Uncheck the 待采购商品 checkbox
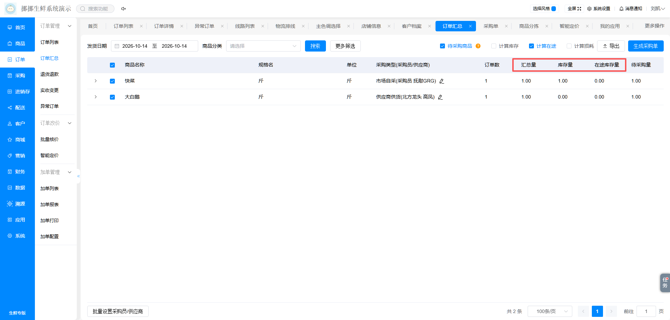Viewport: 670px width, 320px height. point(442,46)
